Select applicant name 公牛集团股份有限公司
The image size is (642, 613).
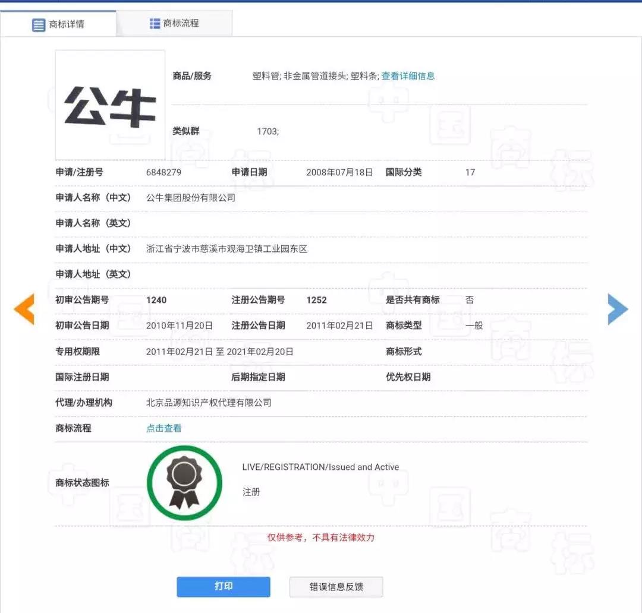(x=191, y=198)
